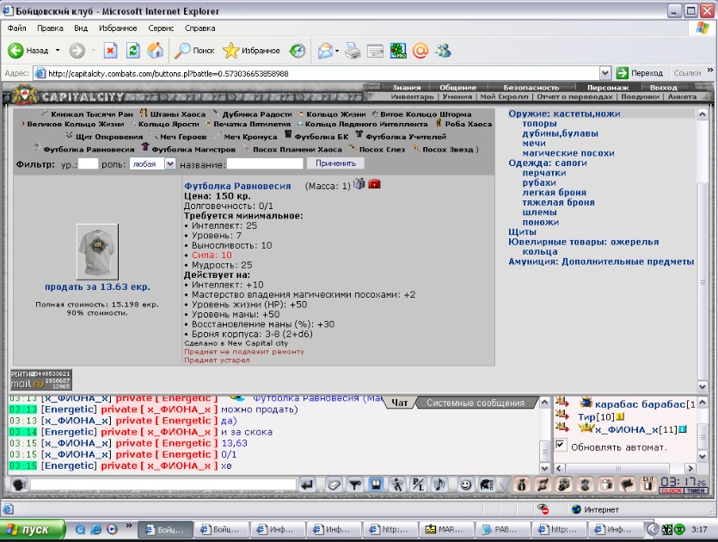
Task: Click the Home page toolbar icon
Action: pos(155,51)
